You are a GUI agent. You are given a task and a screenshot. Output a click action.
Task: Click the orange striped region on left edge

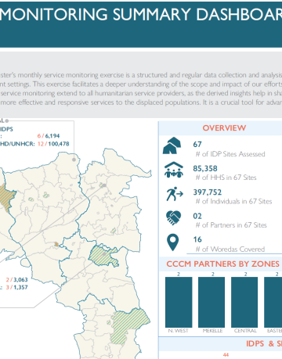coord(6,197)
